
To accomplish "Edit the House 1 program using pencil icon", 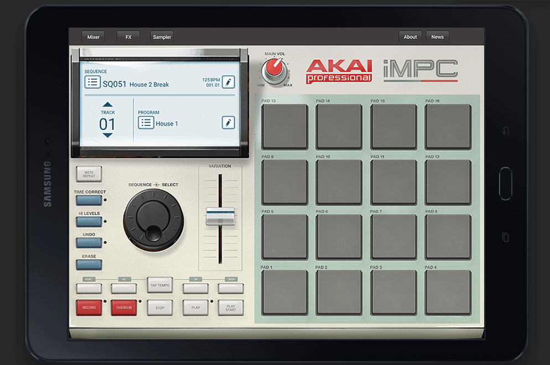I will click(x=228, y=122).
